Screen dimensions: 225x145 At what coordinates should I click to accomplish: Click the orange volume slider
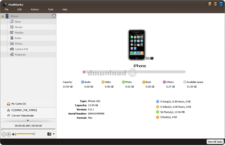(x=25, y=134)
